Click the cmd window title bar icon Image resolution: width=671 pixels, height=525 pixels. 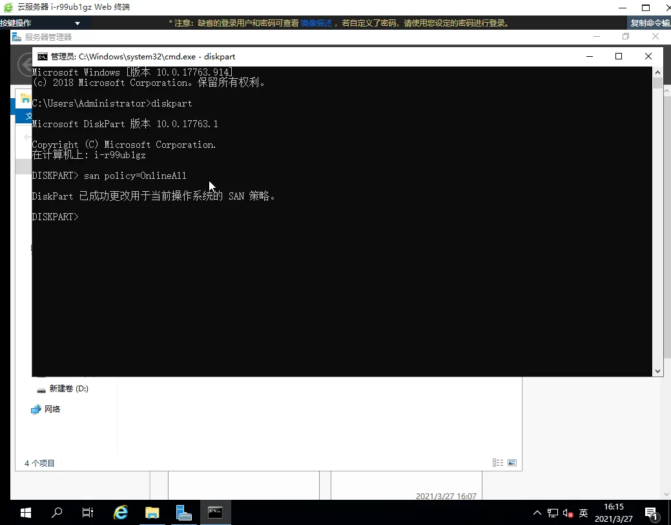pyautogui.click(x=42, y=56)
